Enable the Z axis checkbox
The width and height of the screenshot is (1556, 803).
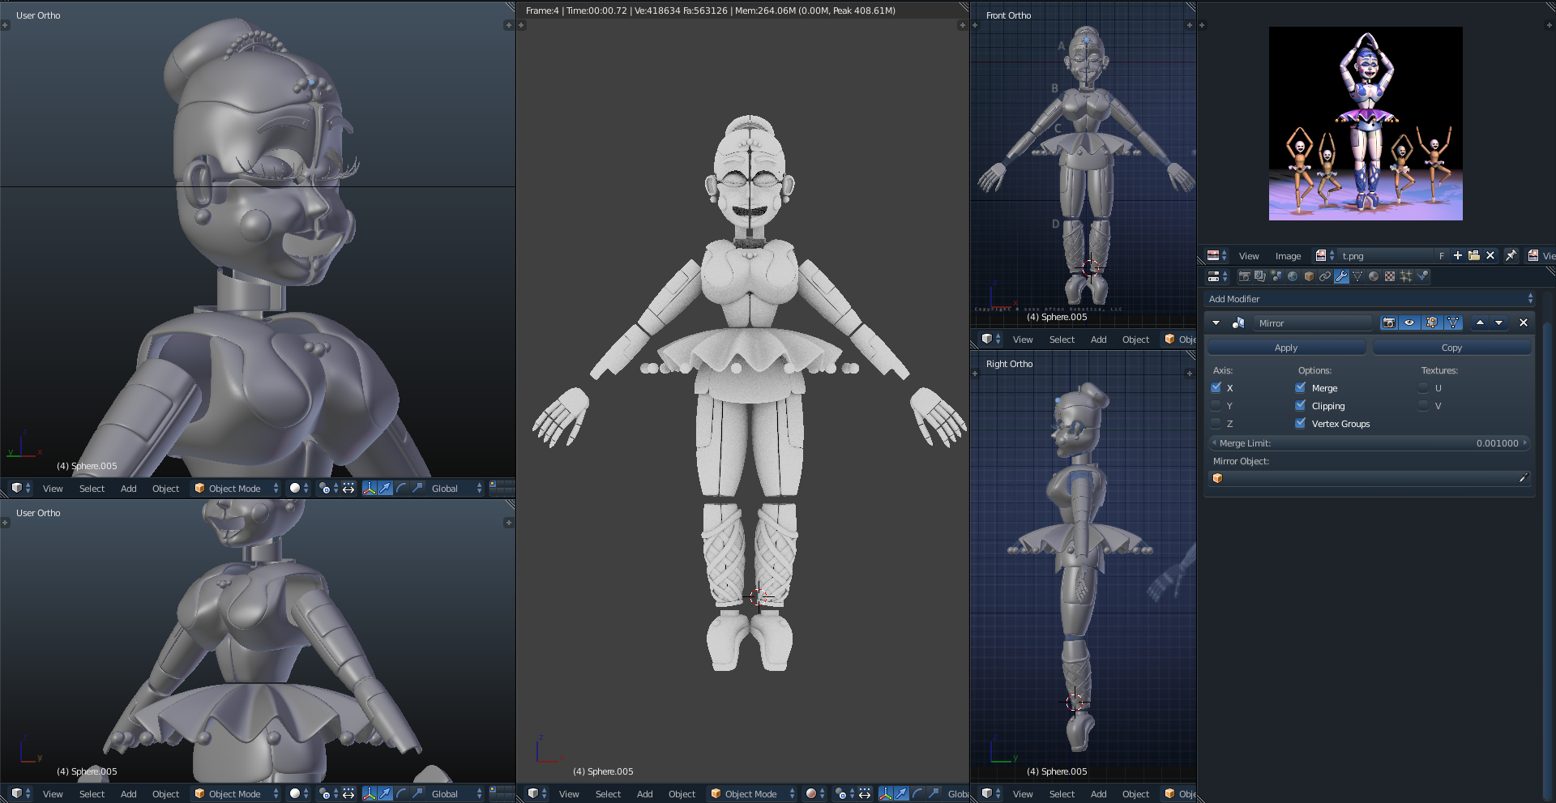point(1216,423)
